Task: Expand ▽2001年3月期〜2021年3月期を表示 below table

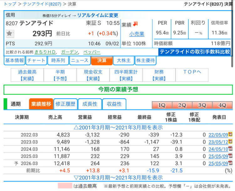Action: click(118, 178)
